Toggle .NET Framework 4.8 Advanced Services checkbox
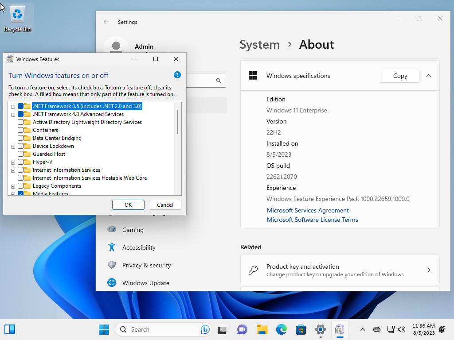Screen dimensions: 454x340 20,114
